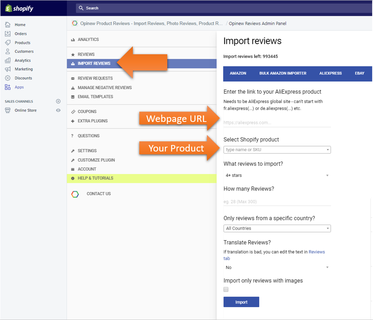This screenshot has height=320, width=373.
Task: Click the SETTINGS wrench icon
Action: coord(73,151)
